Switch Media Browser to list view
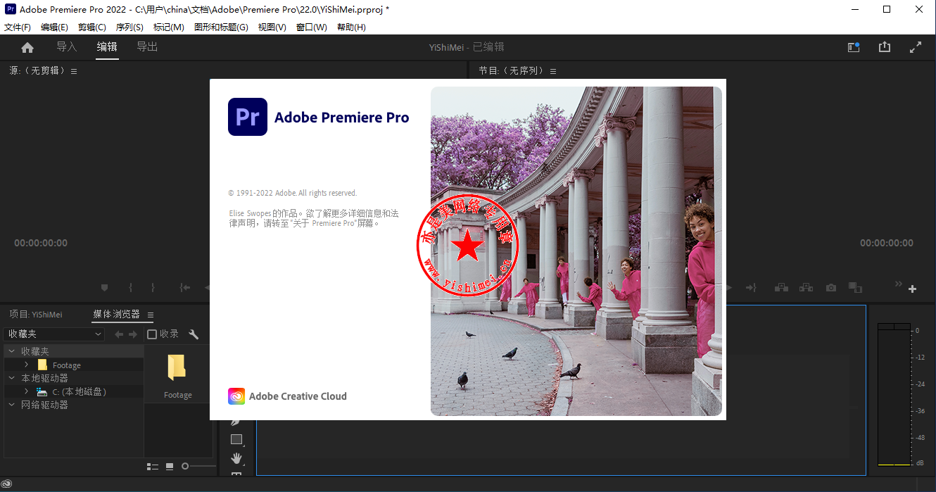This screenshot has width=936, height=492. tap(153, 466)
